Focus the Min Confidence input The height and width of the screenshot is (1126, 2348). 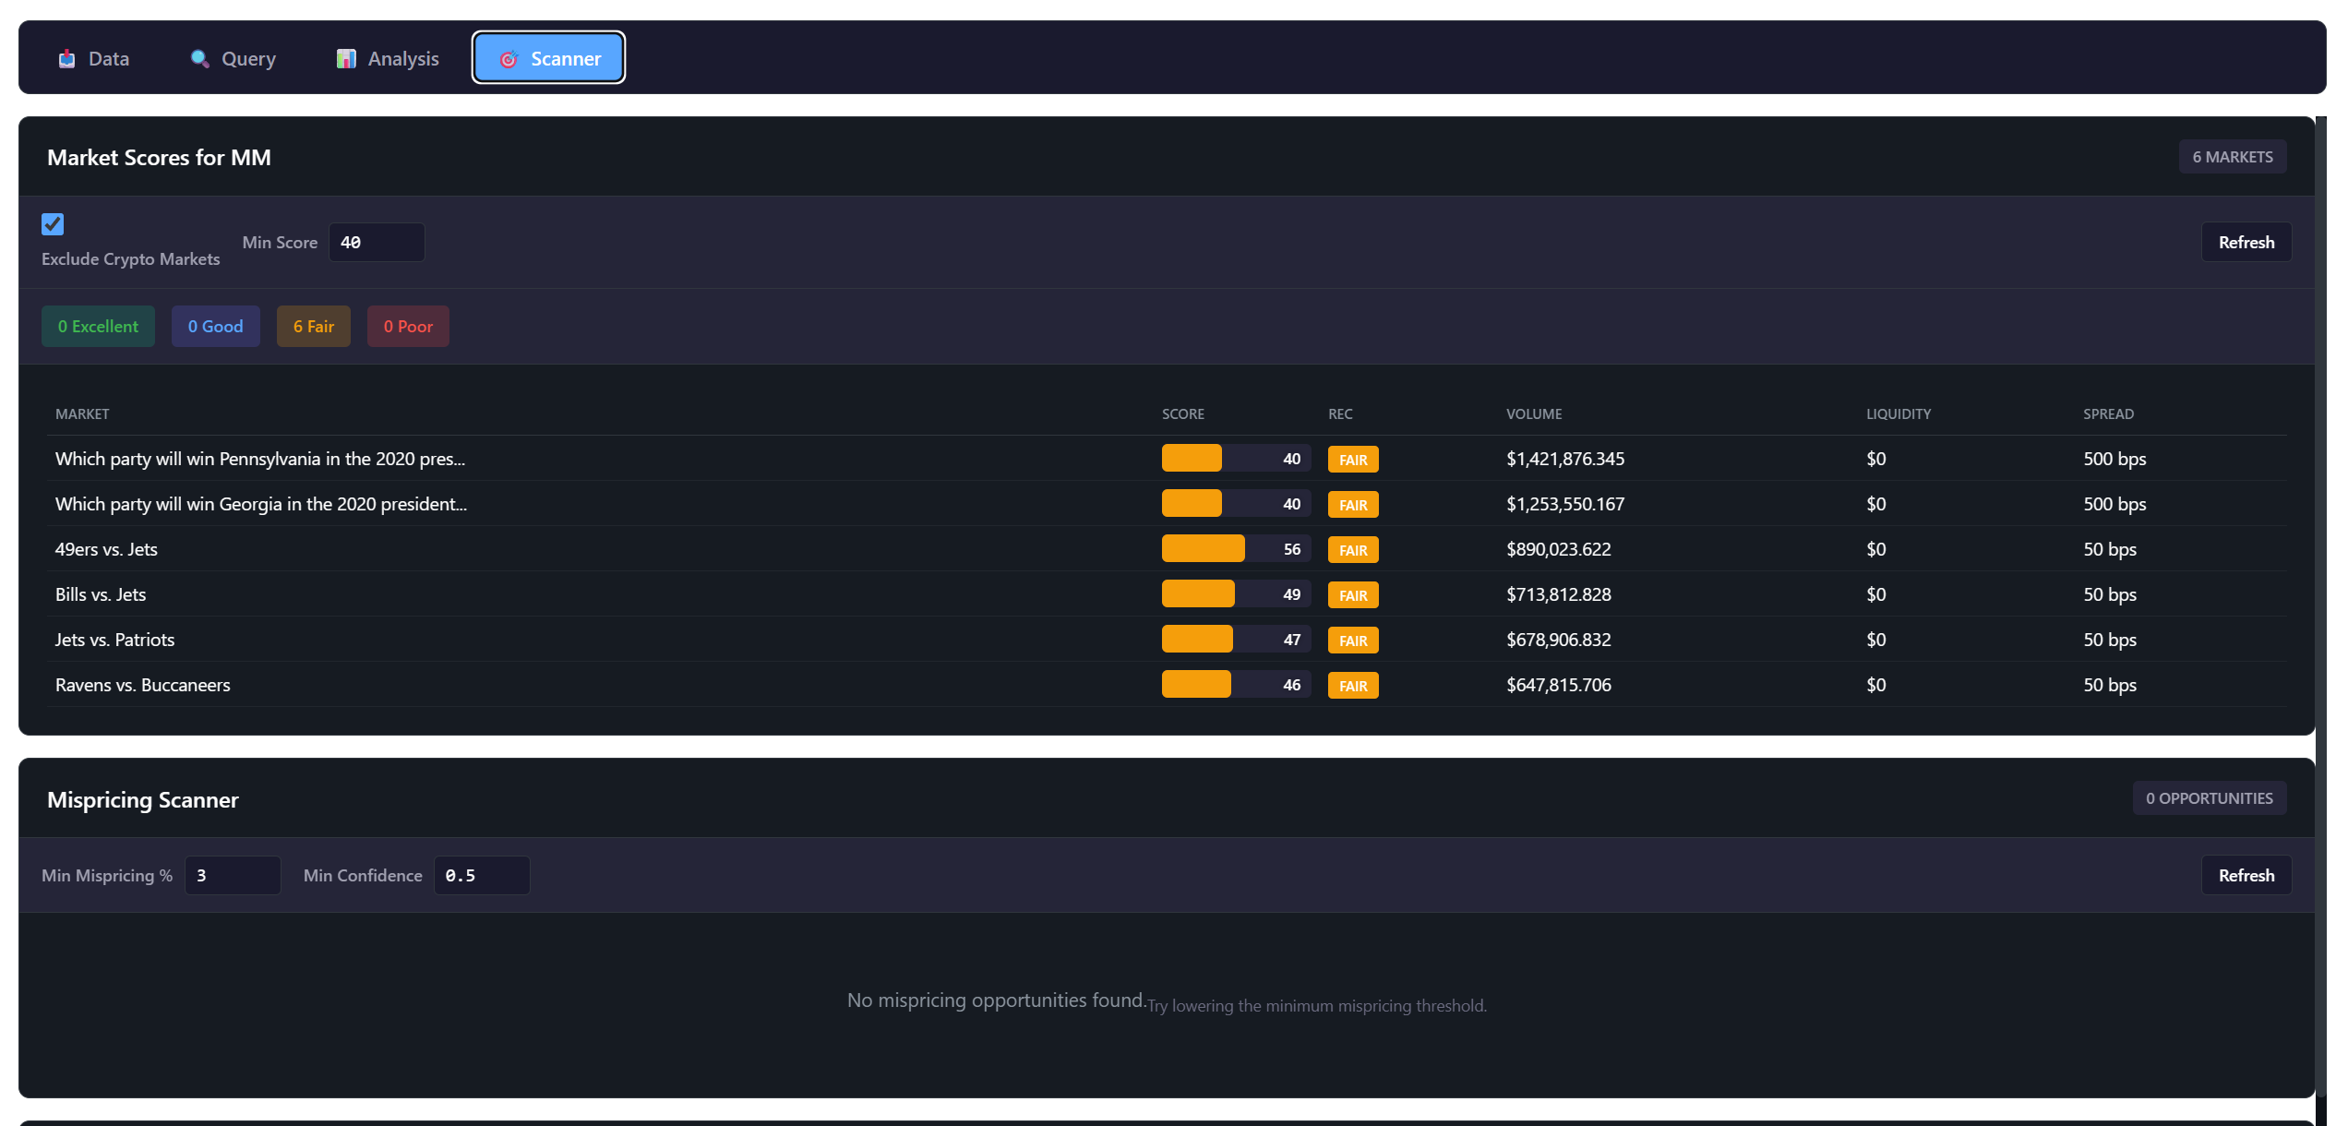click(x=482, y=876)
